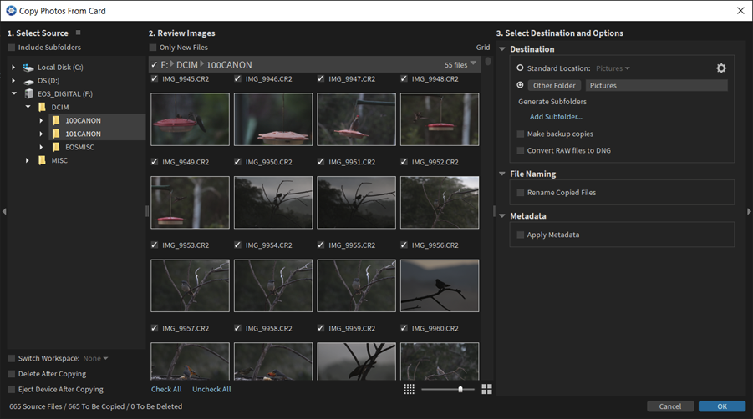The width and height of the screenshot is (753, 419).
Task: Click the OK button
Action: click(722, 406)
